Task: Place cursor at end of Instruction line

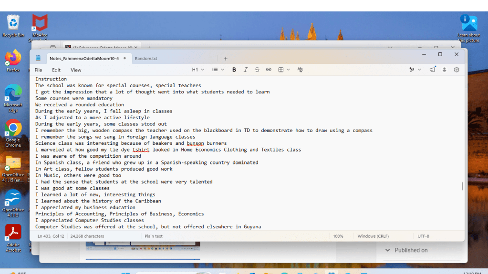Action: click(x=67, y=79)
